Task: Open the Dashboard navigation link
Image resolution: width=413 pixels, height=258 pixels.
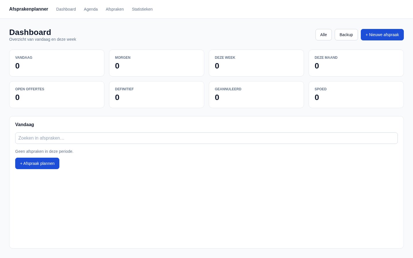Action: (66, 9)
